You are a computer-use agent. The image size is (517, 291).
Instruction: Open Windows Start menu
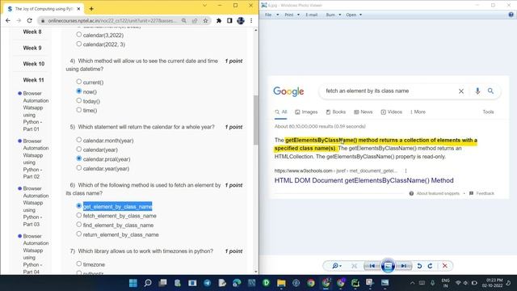click(132, 283)
